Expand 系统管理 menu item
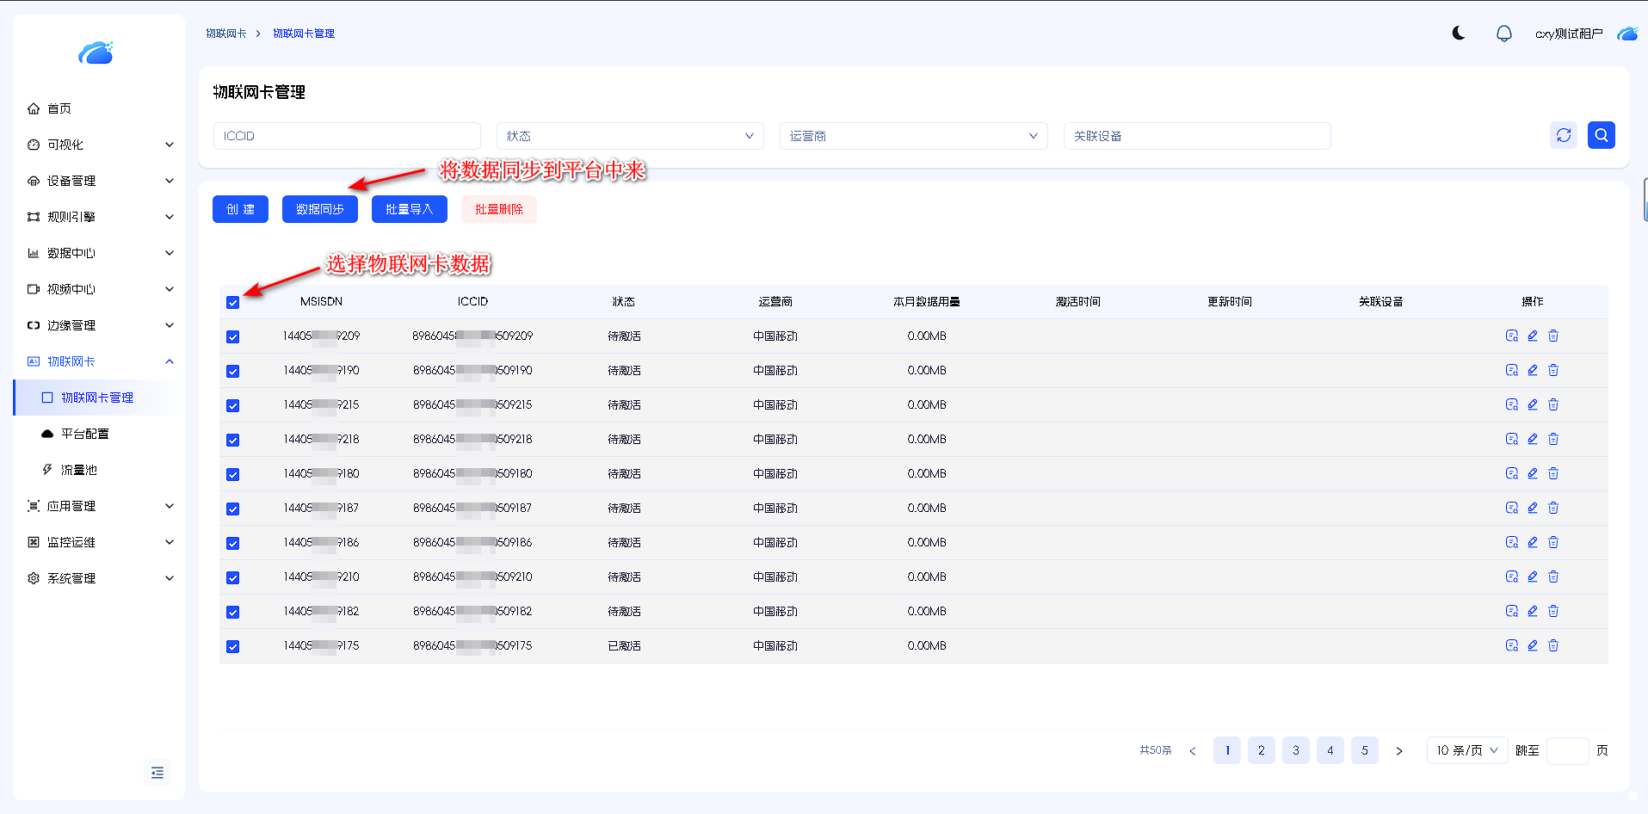The image size is (1648, 814). [100, 578]
